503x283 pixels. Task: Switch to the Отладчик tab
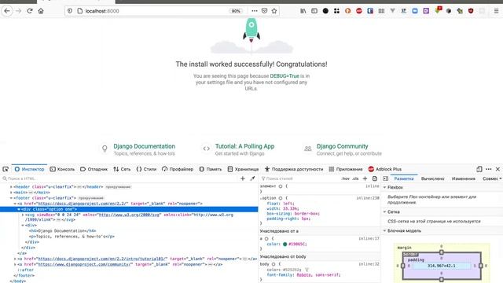point(94,169)
